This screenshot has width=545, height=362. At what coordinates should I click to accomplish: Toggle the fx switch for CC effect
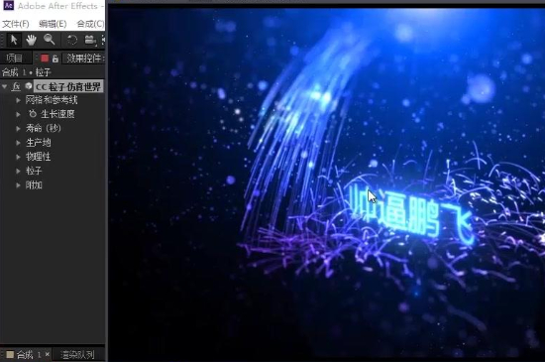16,86
